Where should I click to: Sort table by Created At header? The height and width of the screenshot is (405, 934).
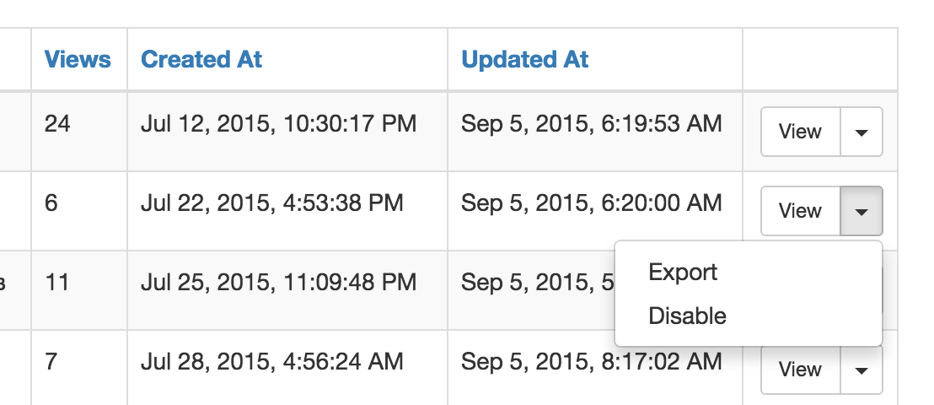pyautogui.click(x=201, y=59)
